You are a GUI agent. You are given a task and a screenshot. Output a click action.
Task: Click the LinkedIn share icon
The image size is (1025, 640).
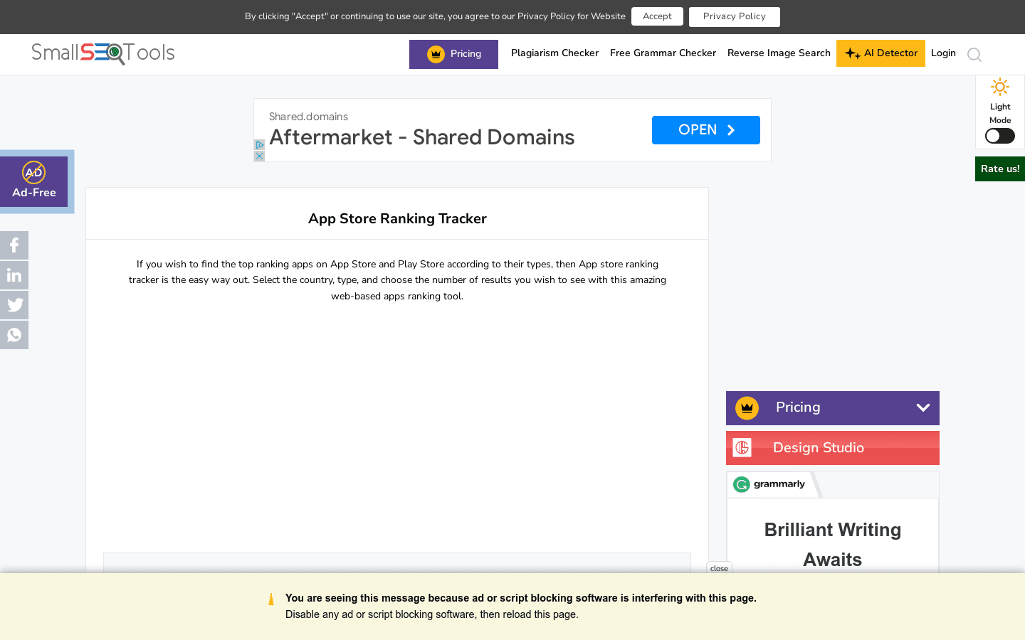pyautogui.click(x=14, y=275)
